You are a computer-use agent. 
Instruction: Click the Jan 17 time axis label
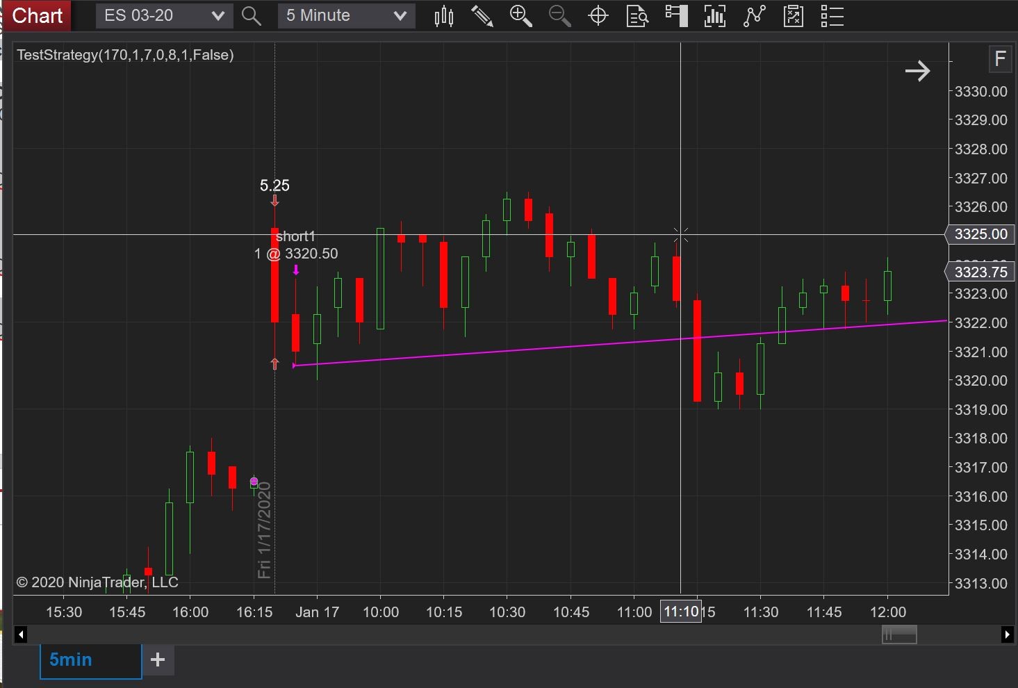pyautogui.click(x=317, y=612)
